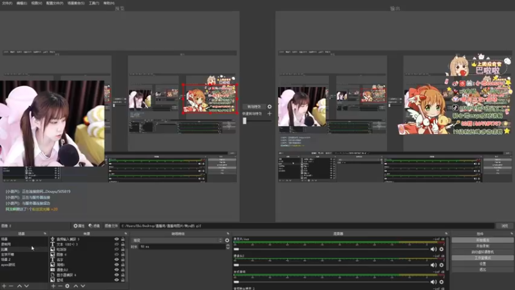Click the 退出 exit button
Viewport: 515px width, 290px height.
point(482,269)
